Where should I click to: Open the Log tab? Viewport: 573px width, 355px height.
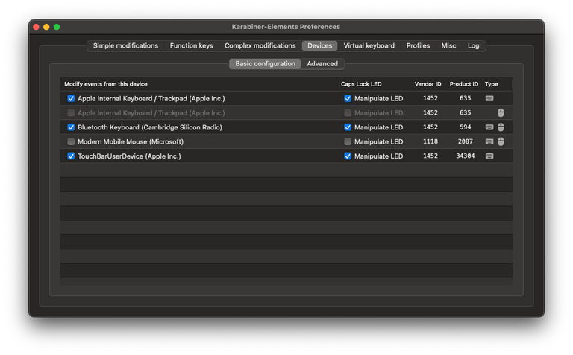(x=473, y=45)
